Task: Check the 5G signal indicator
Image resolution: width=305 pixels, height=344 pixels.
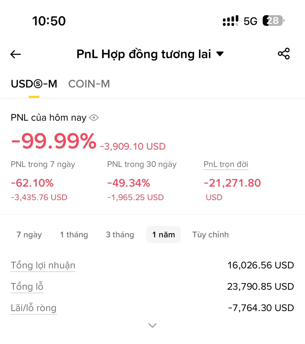Action: [x=250, y=21]
